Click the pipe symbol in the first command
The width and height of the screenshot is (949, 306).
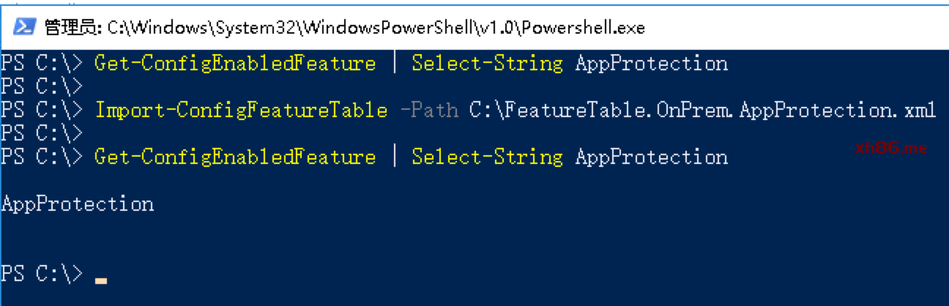[x=394, y=64]
